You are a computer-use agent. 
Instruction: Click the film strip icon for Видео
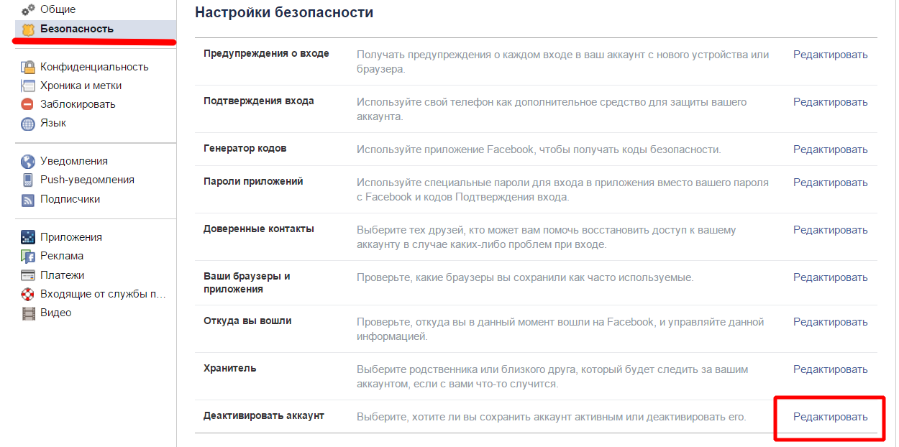pyautogui.click(x=28, y=313)
